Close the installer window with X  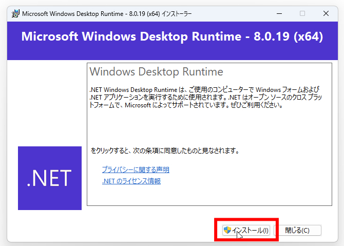(x=326, y=13)
